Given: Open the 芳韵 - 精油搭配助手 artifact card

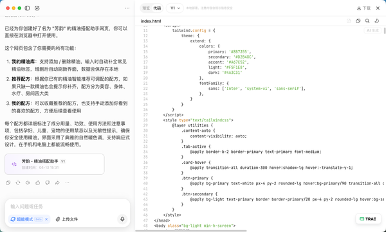Looking at the screenshot, I should pyautogui.click(x=55, y=164).
